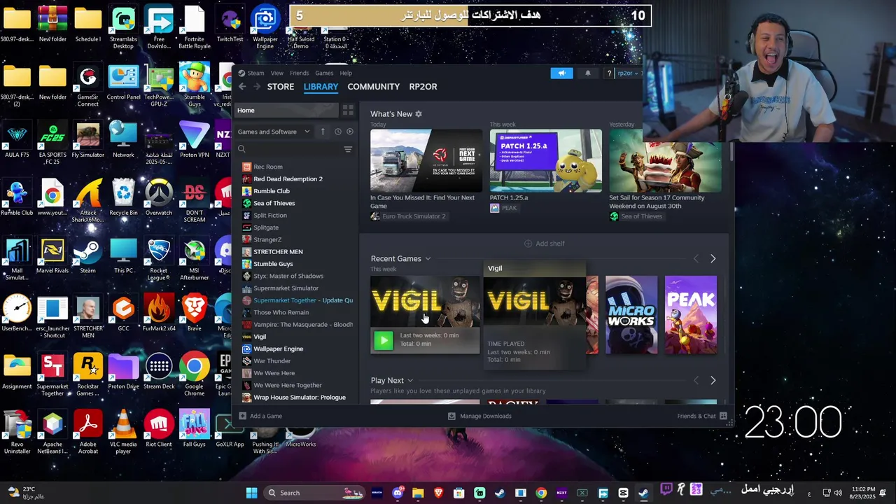
Task: Open Wallpaper Engine desktop icon
Action: coord(265,27)
